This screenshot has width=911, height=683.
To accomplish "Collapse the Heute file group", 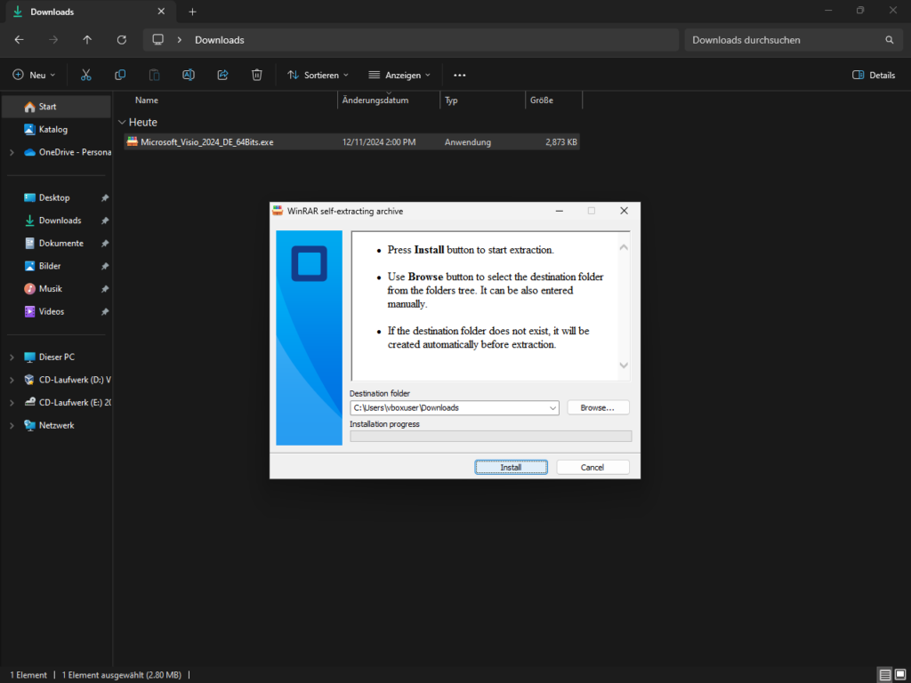I will pyautogui.click(x=122, y=123).
